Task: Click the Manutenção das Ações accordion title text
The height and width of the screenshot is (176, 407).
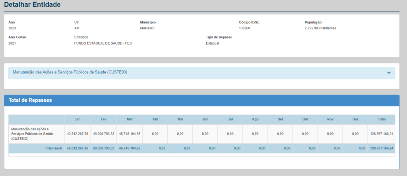Action: tap(70, 72)
